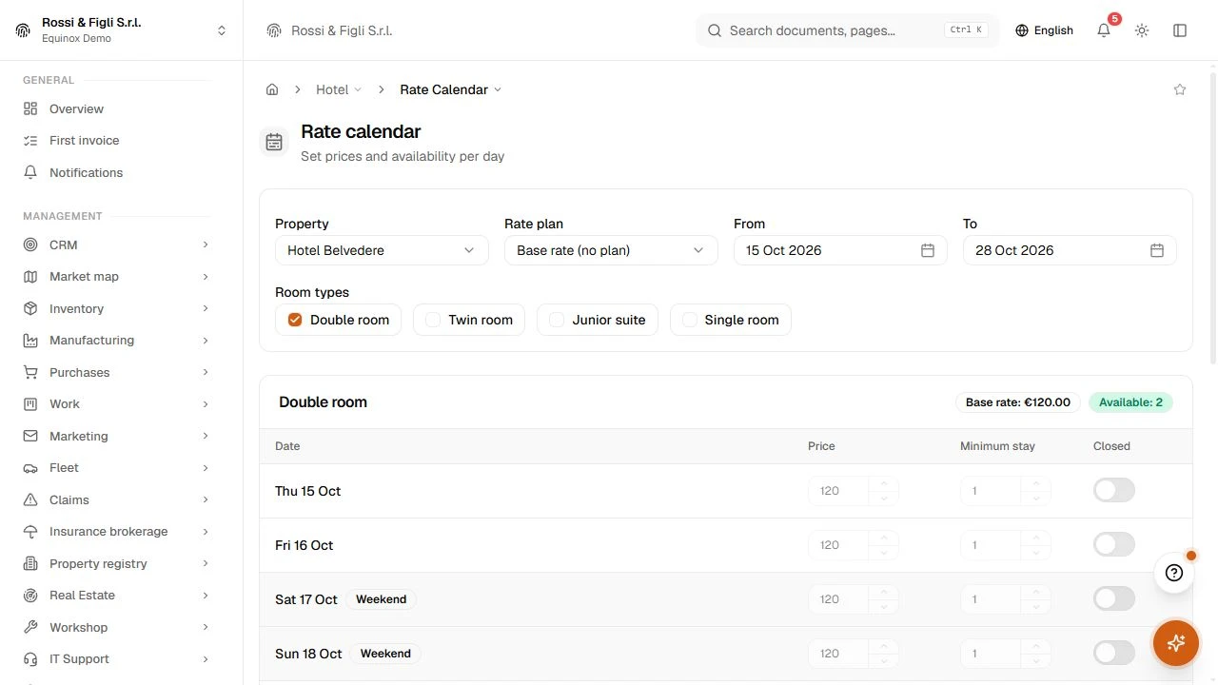Open the Rate plan dropdown
The image size is (1218, 685).
pyautogui.click(x=611, y=250)
